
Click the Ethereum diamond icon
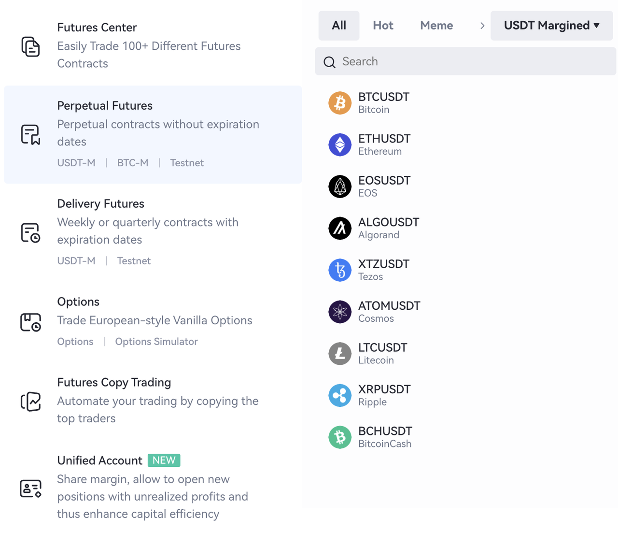(x=340, y=144)
